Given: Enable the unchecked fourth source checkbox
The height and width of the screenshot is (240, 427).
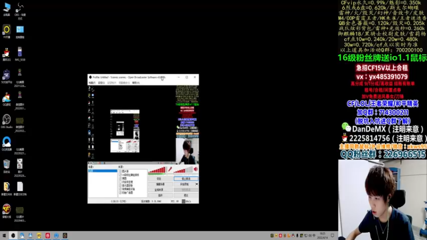Looking at the screenshot, I should [x=120, y=182].
